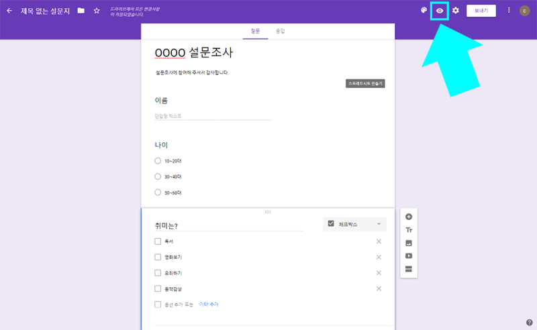Switch to the 응답 tab
This screenshot has height=330, width=537.
(280, 31)
